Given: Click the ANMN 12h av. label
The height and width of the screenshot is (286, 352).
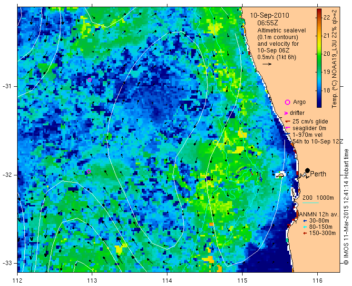Looking at the screenshot, I should point(319,214).
